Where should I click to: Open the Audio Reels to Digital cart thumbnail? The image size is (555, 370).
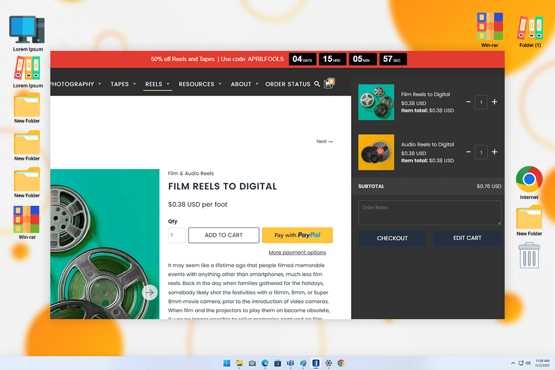(376, 152)
